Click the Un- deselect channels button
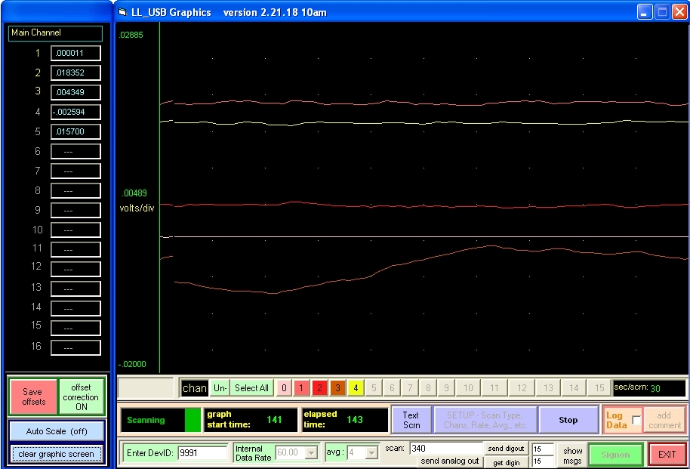Image resolution: width=690 pixels, height=469 pixels. pos(220,388)
